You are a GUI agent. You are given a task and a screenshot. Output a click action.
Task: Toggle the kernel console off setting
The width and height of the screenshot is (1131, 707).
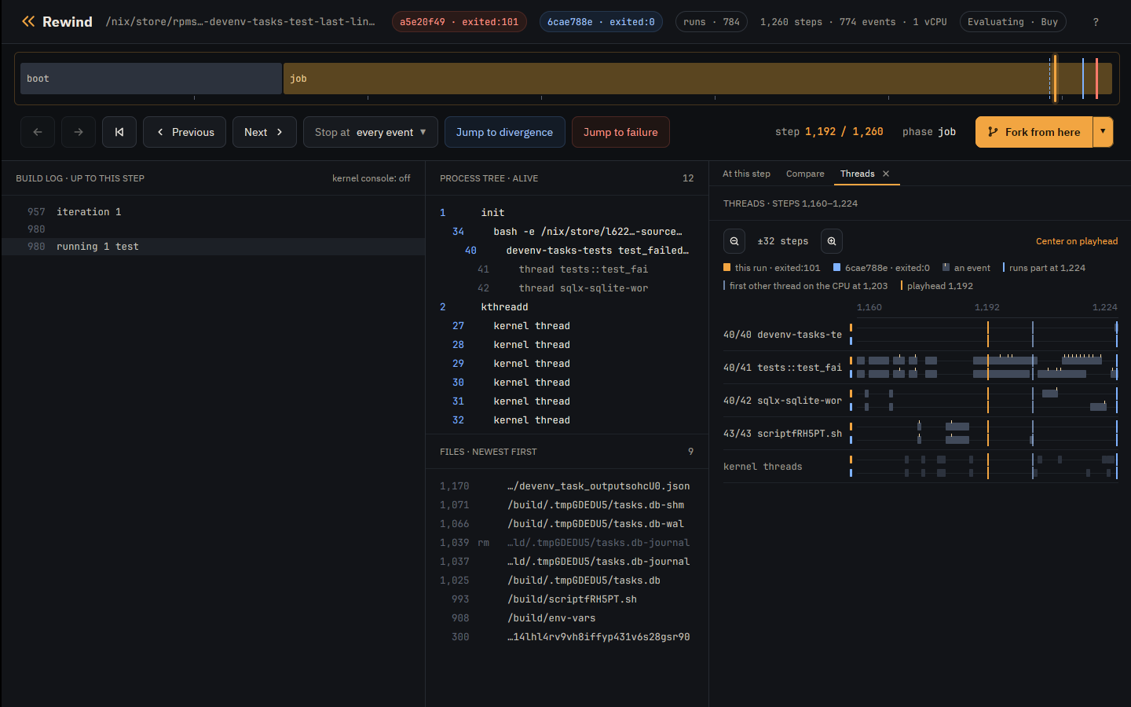(371, 178)
